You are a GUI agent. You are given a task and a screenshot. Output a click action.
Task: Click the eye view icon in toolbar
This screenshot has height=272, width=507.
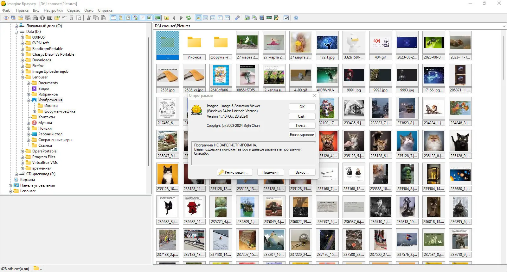[6, 18]
